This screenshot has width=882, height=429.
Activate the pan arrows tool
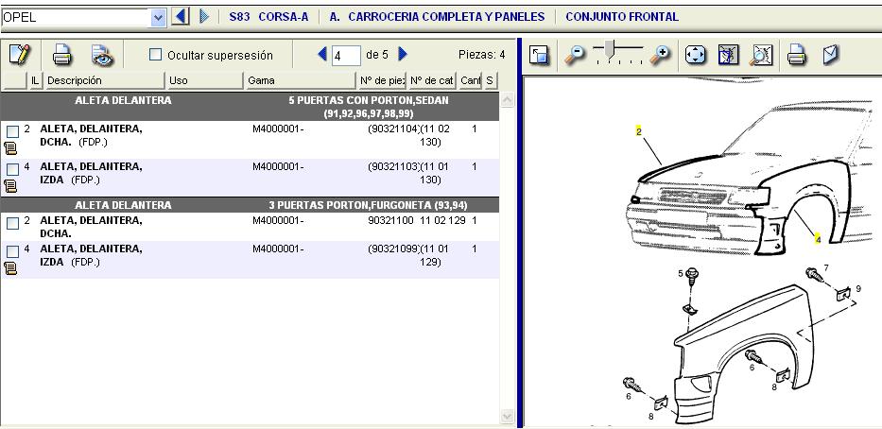coord(696,56)
